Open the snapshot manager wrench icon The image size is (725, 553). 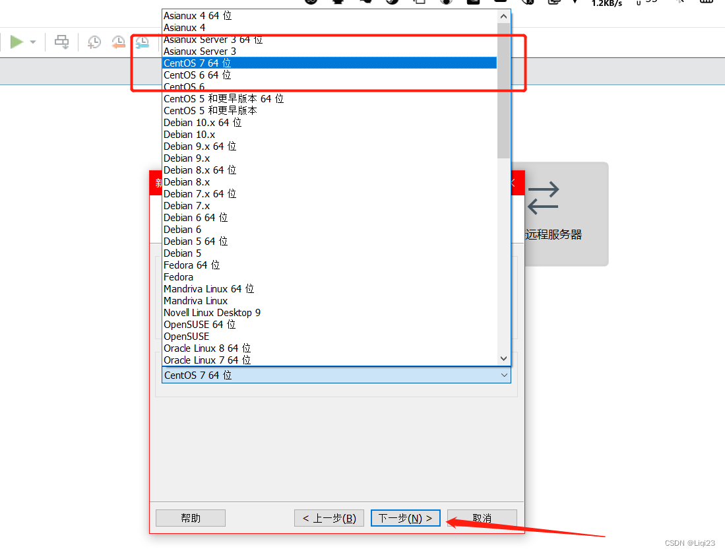(142, 42)
